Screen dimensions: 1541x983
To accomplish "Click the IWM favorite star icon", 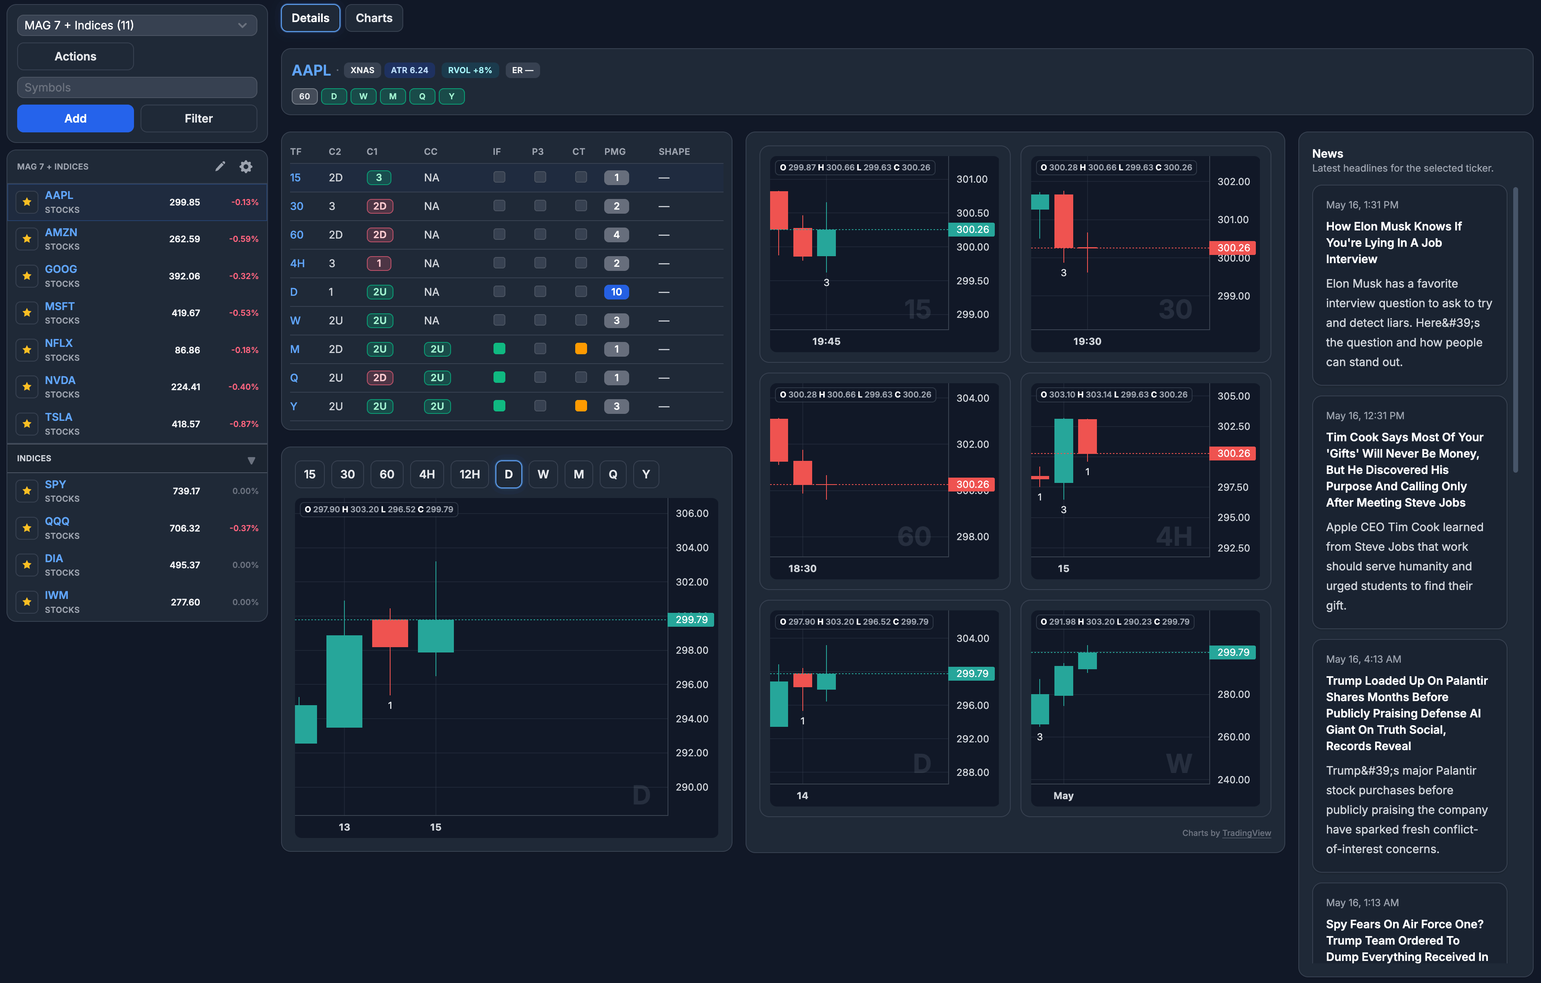I will [x=27, y=601].
